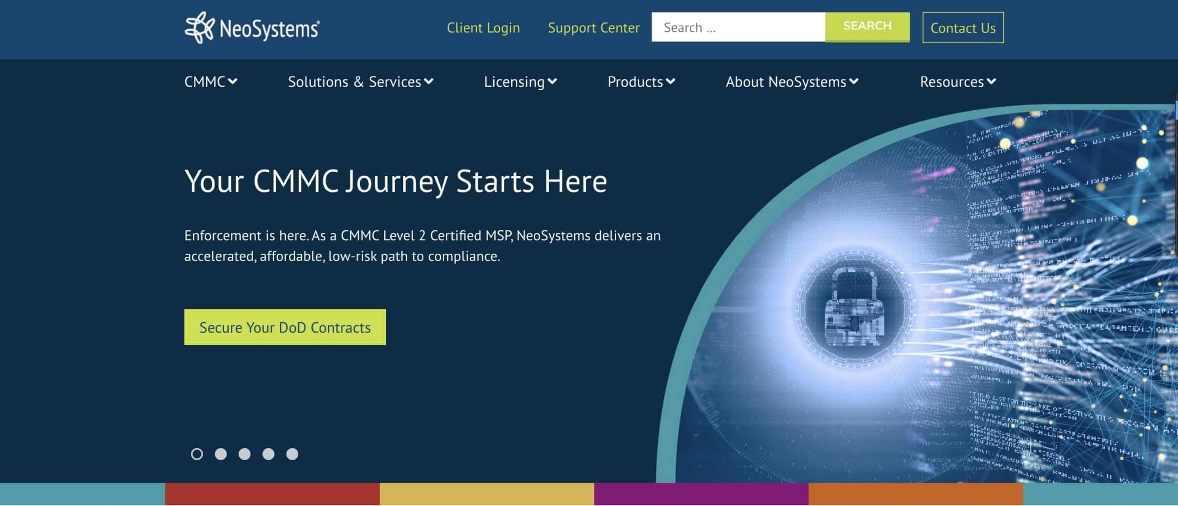Click the 'Your CMMC Journey Starts Here' heading

pyautogui.click(x=396, y=182)
